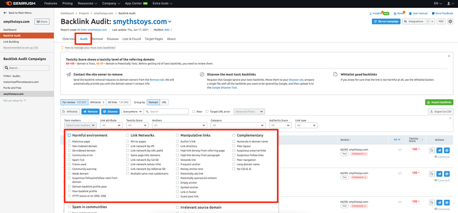The height and width of the screenshot is (213, 458).
Task: Switch to the Remove tab
Action: coord(98,39)
